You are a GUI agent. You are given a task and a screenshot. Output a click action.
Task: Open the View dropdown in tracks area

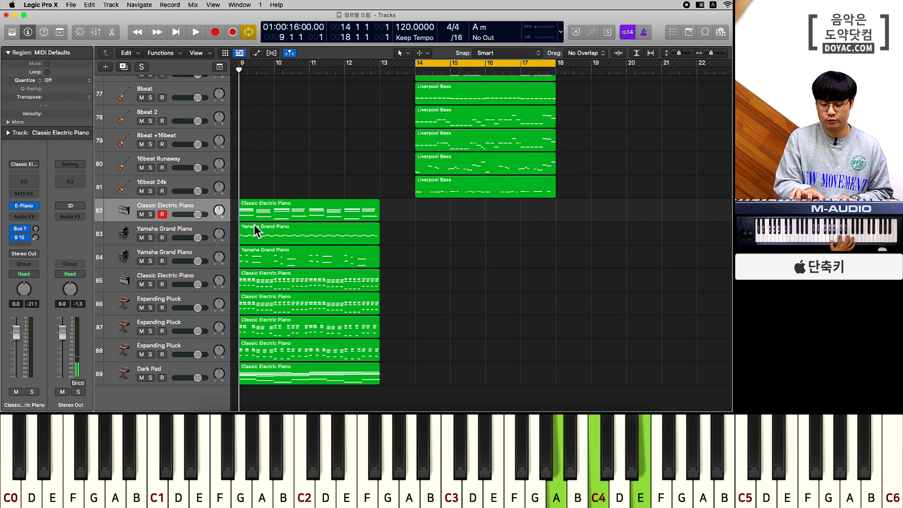pos(200,53)
